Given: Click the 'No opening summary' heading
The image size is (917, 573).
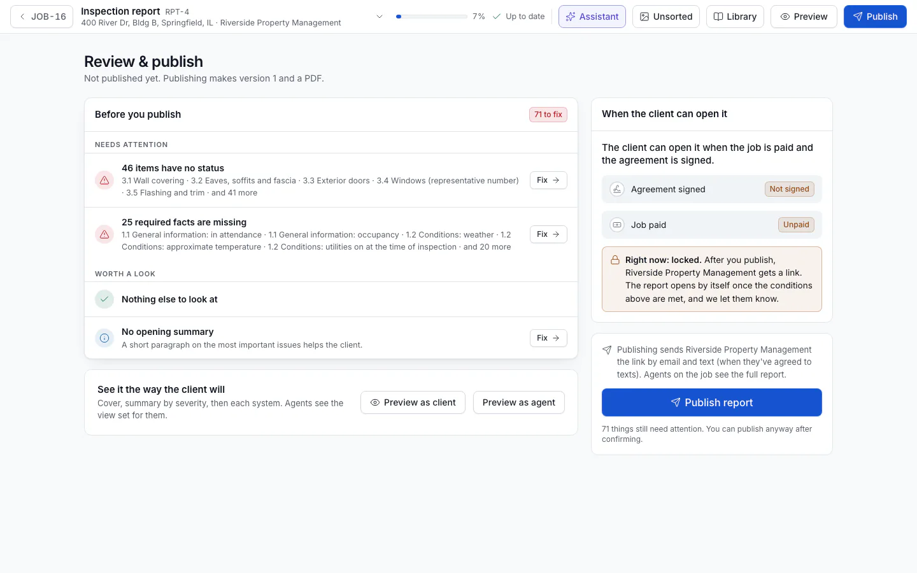Looking at the screenshot, I should 167,332.
